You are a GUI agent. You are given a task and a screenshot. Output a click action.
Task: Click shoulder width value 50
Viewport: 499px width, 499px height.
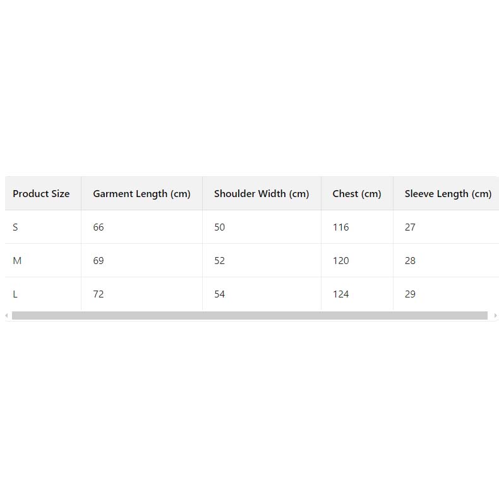tap(219, 227)
